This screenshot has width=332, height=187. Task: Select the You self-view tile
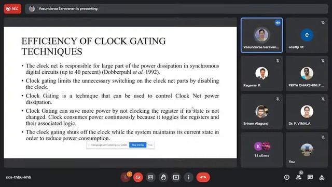click(x=307, y=150)
